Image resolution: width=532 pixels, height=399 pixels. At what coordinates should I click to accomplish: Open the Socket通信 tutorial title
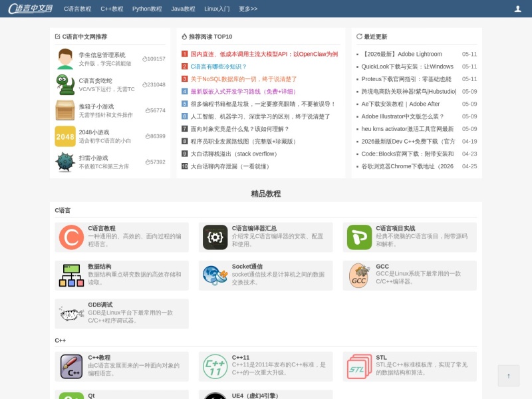click(247, 267)
